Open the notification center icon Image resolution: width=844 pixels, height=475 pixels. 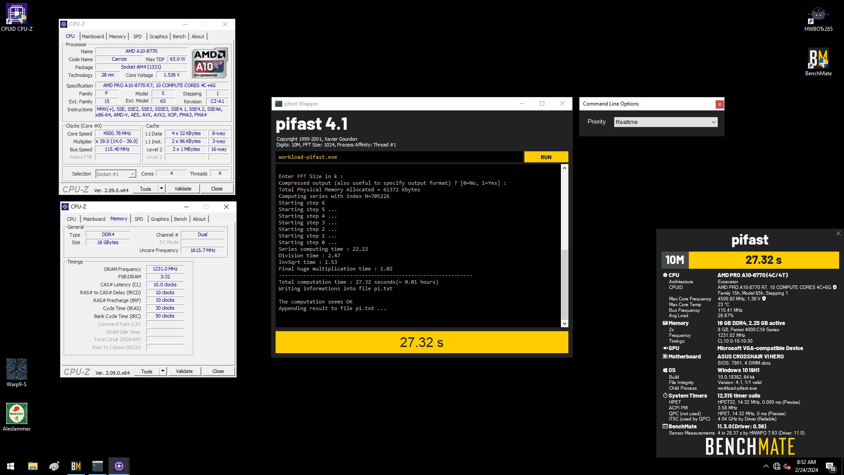(830, 466)
